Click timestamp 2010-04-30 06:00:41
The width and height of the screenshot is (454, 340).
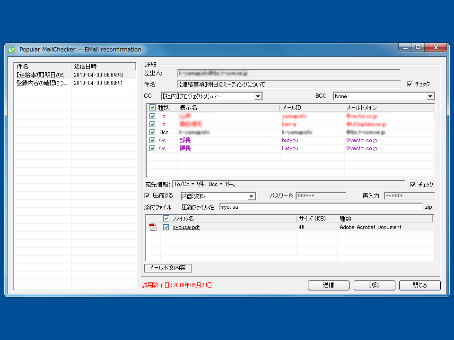click(98, 83)
